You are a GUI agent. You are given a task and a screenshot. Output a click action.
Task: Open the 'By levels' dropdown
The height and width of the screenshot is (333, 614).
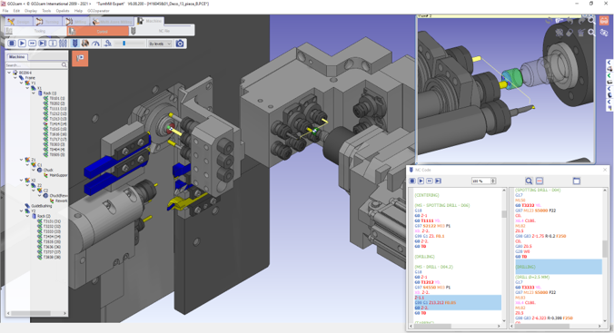click(160, 44)
